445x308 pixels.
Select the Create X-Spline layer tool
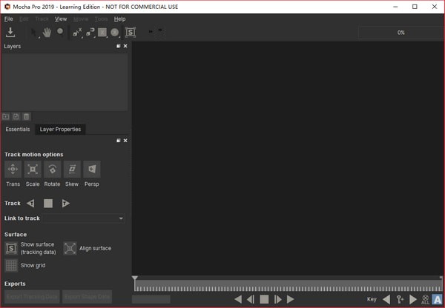77,33
